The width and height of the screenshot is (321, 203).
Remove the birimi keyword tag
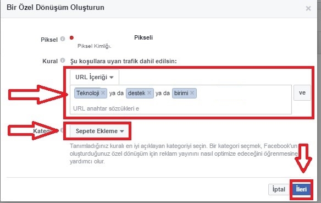coord(192,93)
